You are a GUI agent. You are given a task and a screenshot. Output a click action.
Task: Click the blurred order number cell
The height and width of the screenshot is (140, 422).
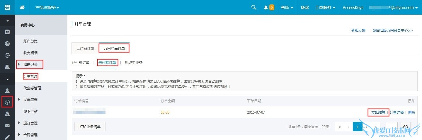click(89, 112)
